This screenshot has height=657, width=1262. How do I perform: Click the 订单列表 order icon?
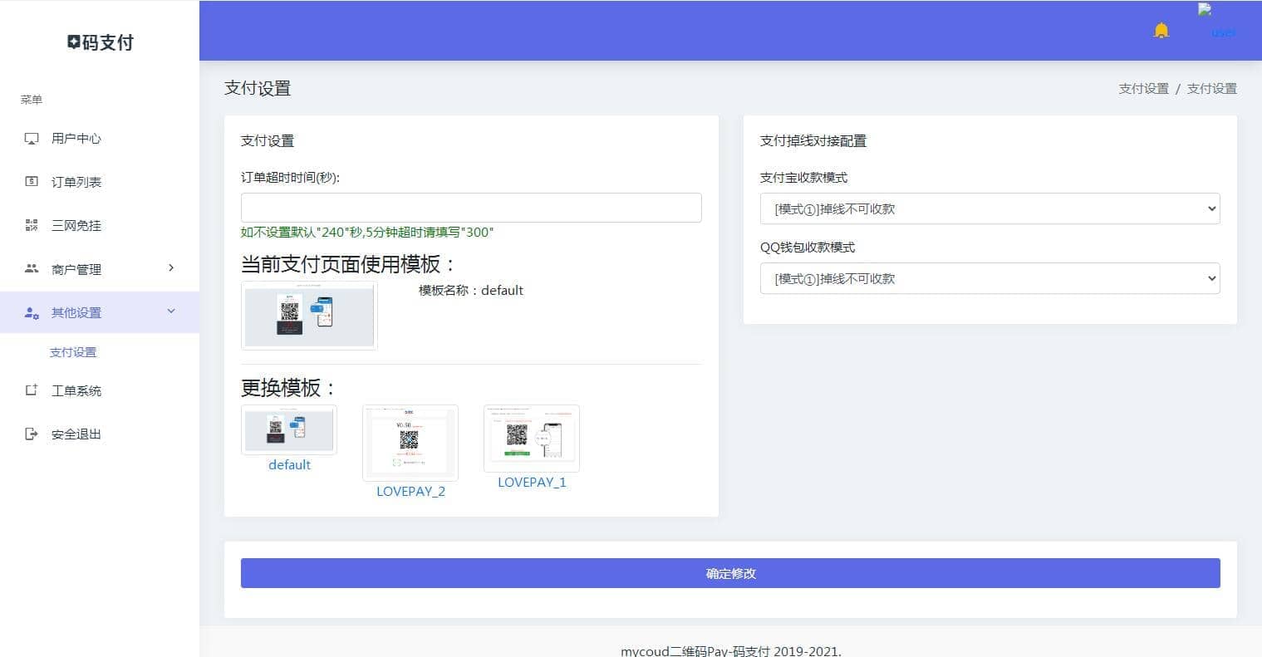click(32, 182)
